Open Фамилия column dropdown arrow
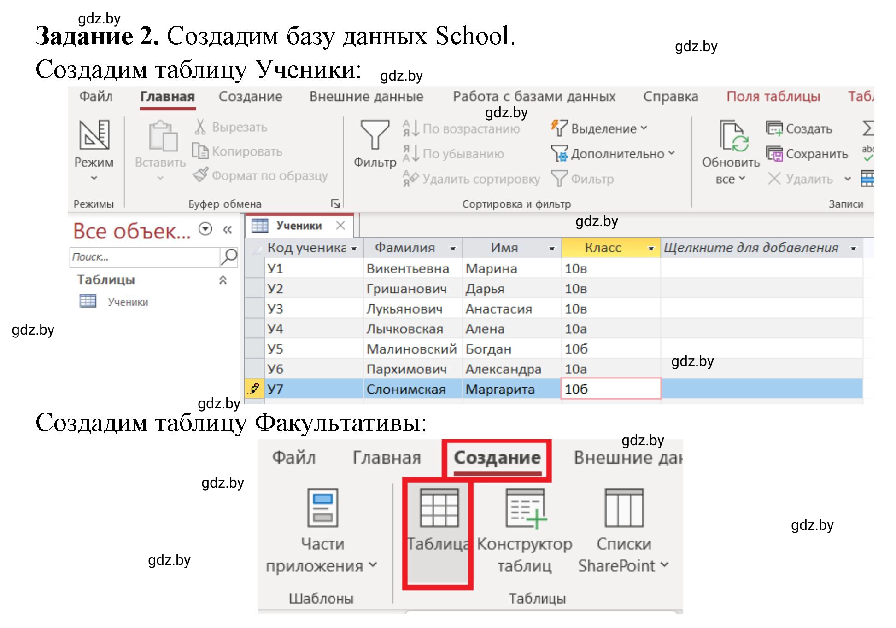The image size is (896, 628). click(x=453, y=249)
